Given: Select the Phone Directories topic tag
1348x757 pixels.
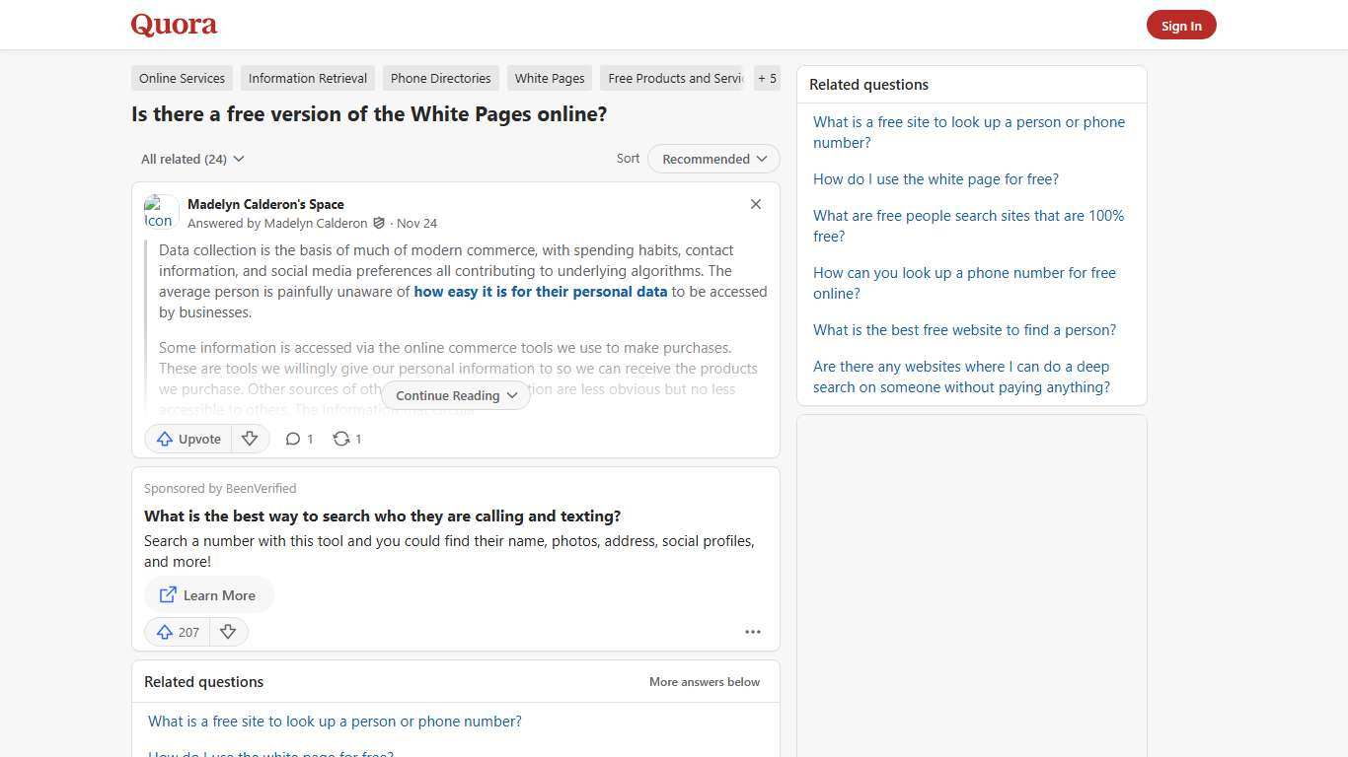Looking at the screenshot, I should (440, 78).
